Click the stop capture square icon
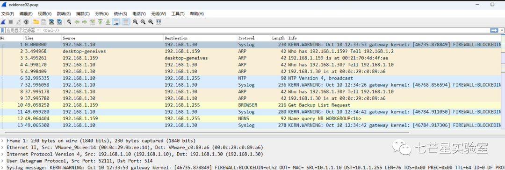The image size is (505, 170). [x=11, y=22]
